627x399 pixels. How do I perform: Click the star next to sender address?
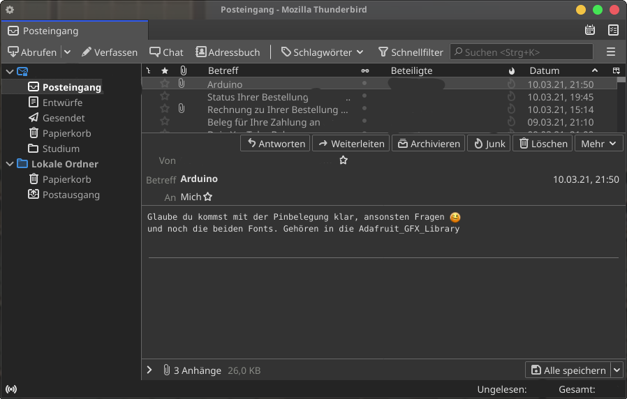click(343, 160)
